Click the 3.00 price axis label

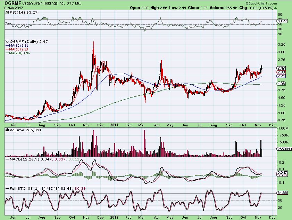tap(281, 52)
